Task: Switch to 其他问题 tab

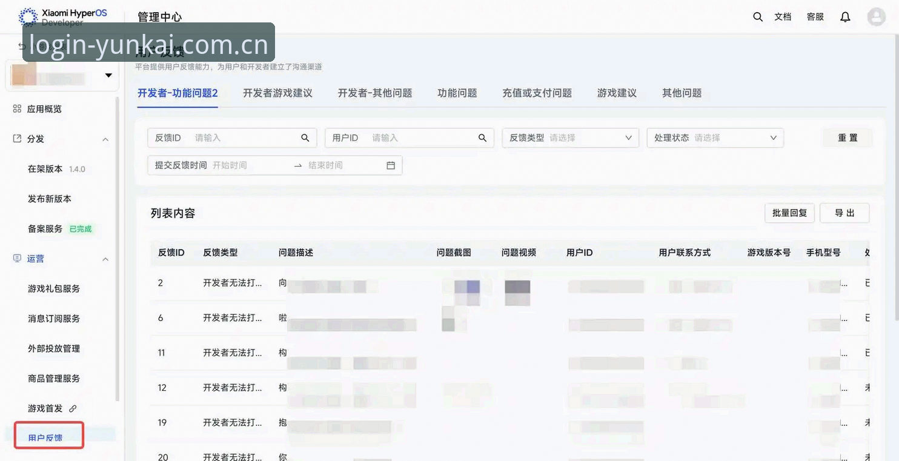Action: [682, 93]
